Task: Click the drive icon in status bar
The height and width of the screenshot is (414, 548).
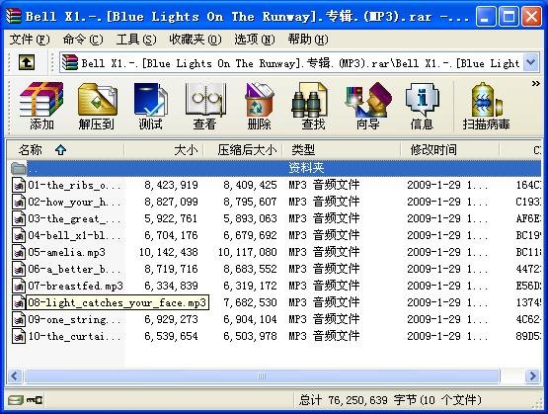Action: (16, 399)
